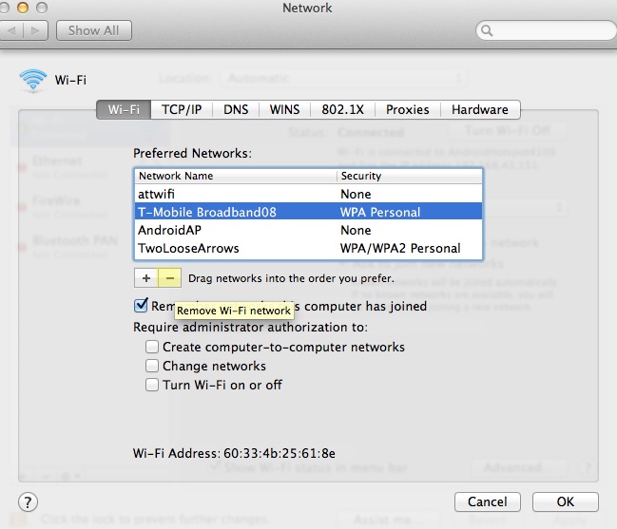Toggle Remember networks this computer has joined

click(141, 306)
